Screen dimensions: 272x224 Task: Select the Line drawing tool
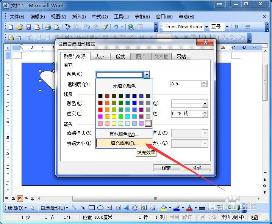pyautogui.click(x=74, y=207)
